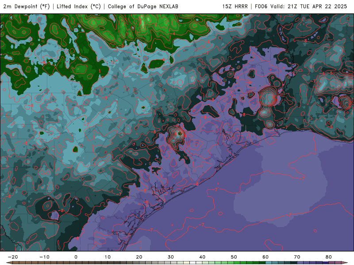The height and width of the screenshot is (265, 354).
Task: Click the 'College of DuPage NEXLAB' label
Action: pyautogui.click(x=143, y=6)
